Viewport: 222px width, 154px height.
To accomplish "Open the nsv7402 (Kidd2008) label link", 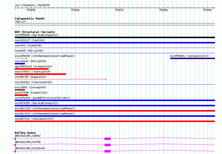I will (x=28, y=45).
